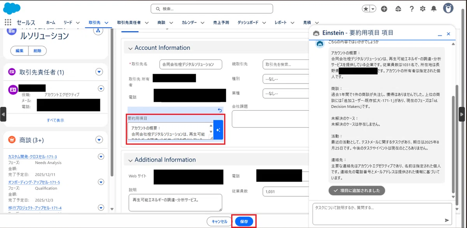Screen dimensions: 467x228
Task: Click the undo icon above 要約用項目
Action: coord(219,110)
